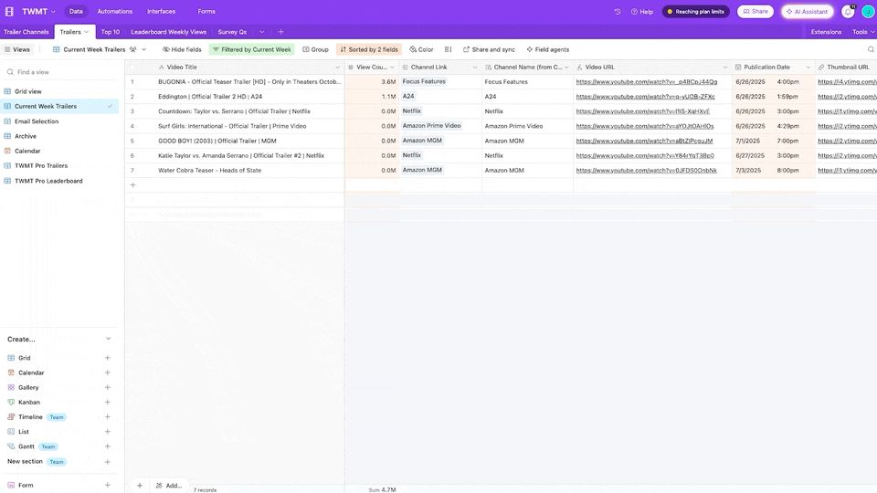Click the Airtable home base icon
This screenshot has width=877, height=493.
(x=9, y=11)
